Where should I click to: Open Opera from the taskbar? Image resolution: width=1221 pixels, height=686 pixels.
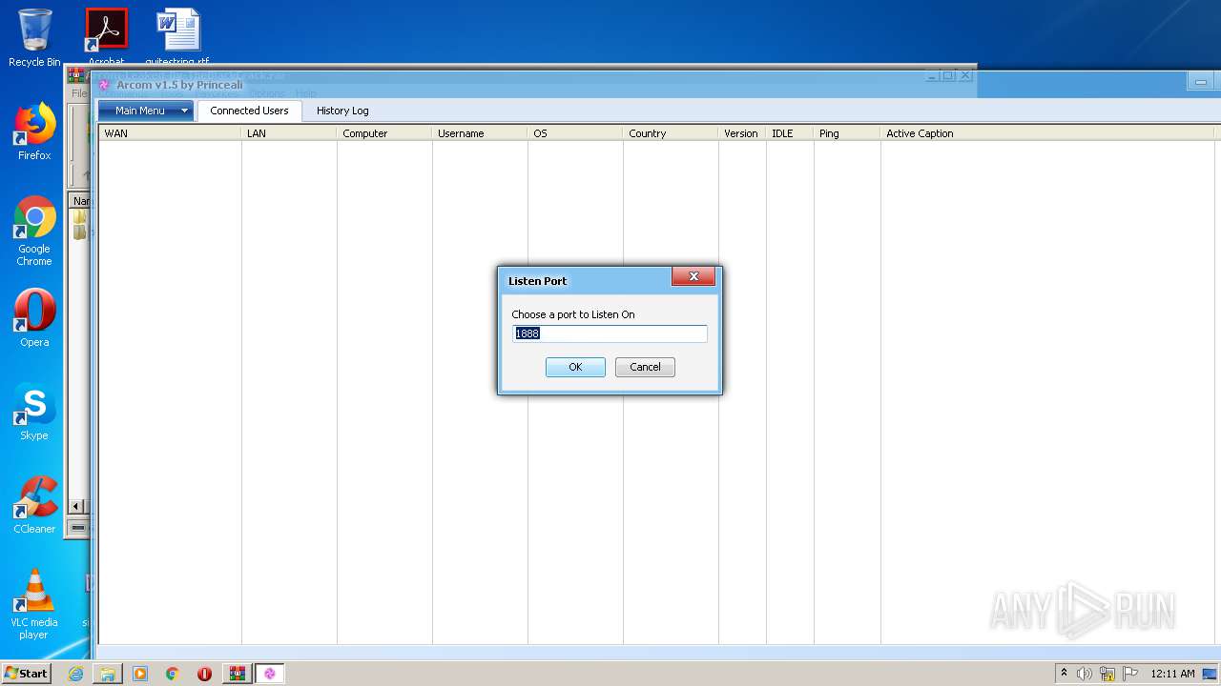(205, 674)
